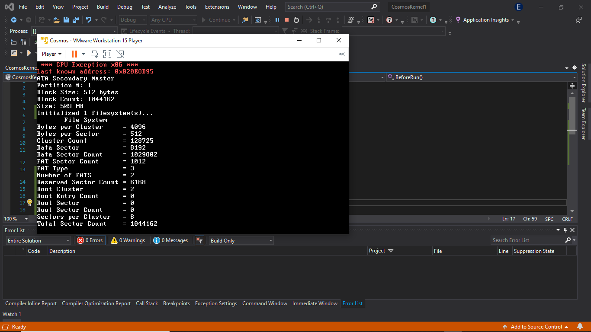
Task: Toggle the 0 Errors filter in Error List
Action: point(90,240)
